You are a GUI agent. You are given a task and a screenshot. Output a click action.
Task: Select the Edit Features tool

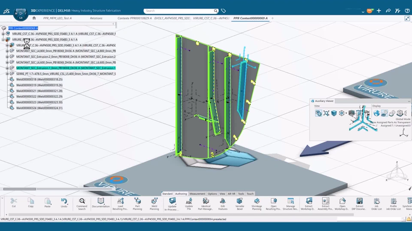pos(223,201)
